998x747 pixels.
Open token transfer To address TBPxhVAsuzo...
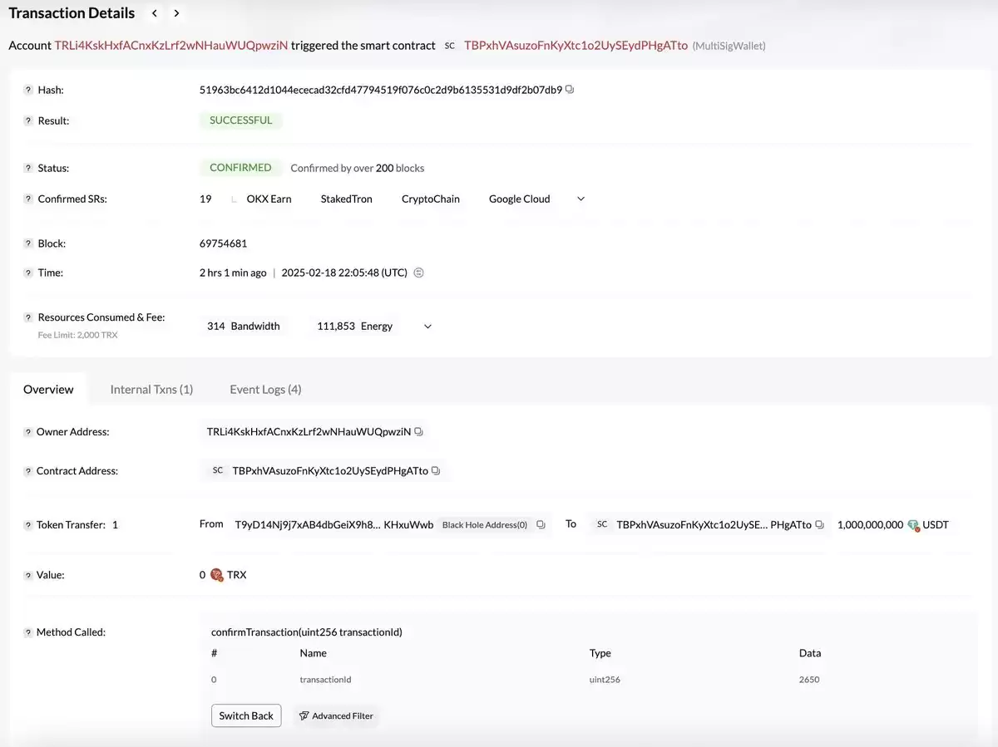tap(714, 524)
